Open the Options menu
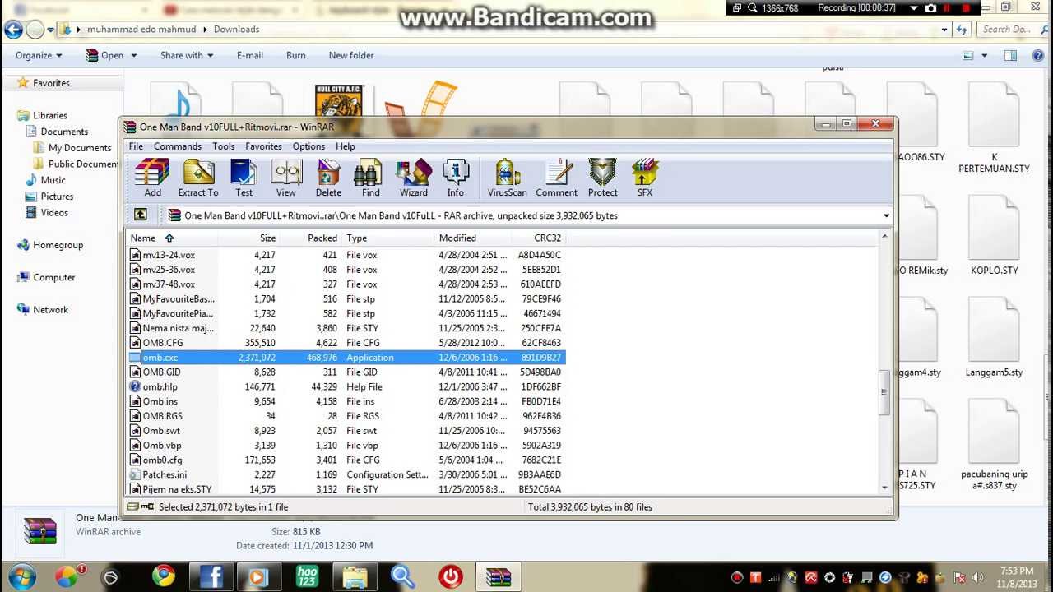This screenshot has height=592, width=1053. [x=308, y=146]
